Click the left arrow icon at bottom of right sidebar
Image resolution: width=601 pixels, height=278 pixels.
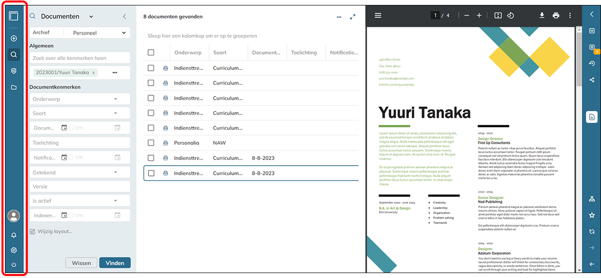click(592, 264)
